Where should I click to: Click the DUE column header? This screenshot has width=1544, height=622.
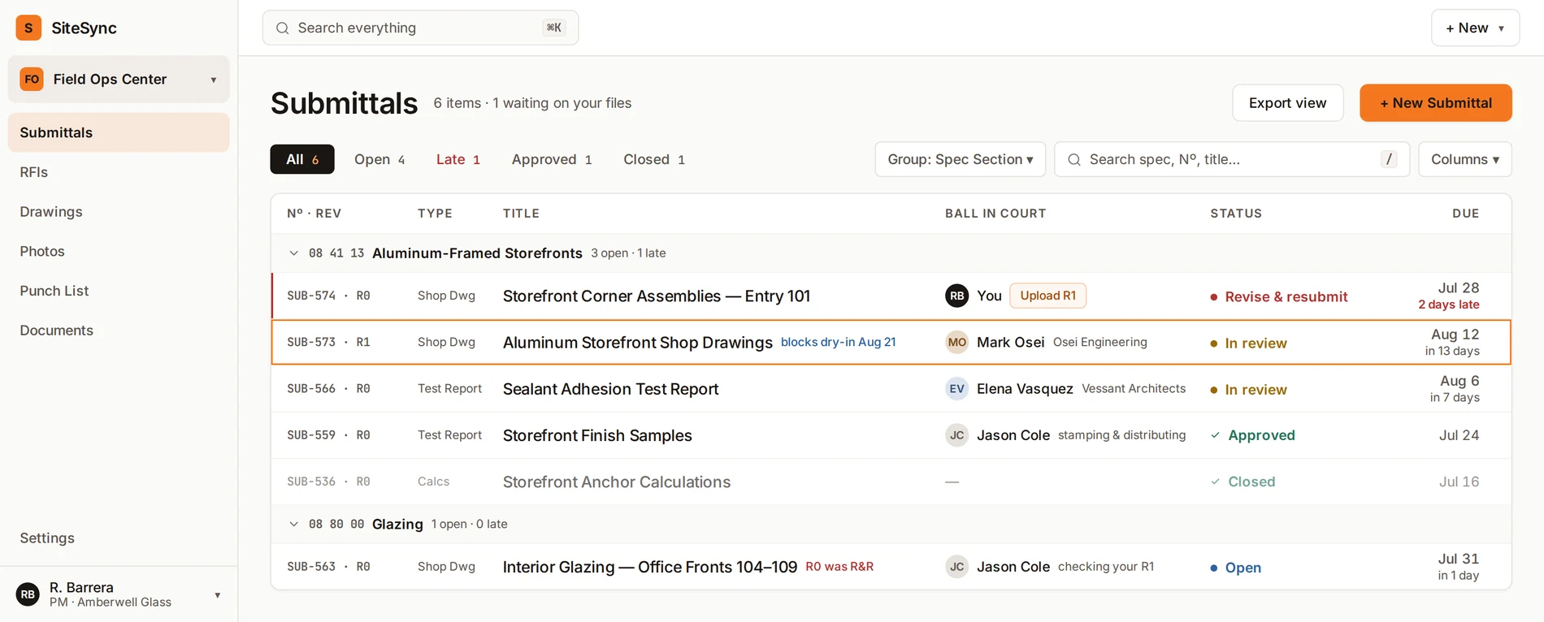click(x=1465, y=214)
